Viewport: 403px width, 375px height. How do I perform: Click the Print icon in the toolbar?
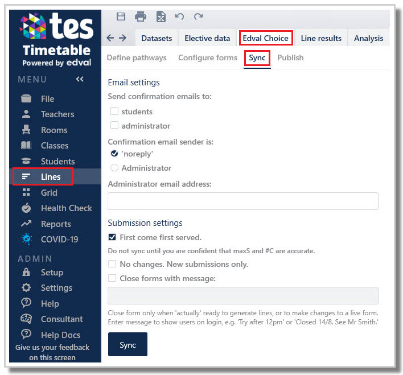[x=141, y=17]
